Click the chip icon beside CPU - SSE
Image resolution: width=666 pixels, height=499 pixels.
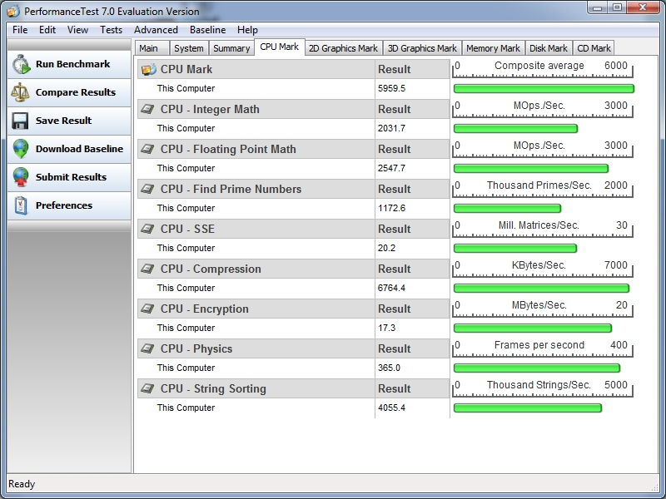point(147,229)
